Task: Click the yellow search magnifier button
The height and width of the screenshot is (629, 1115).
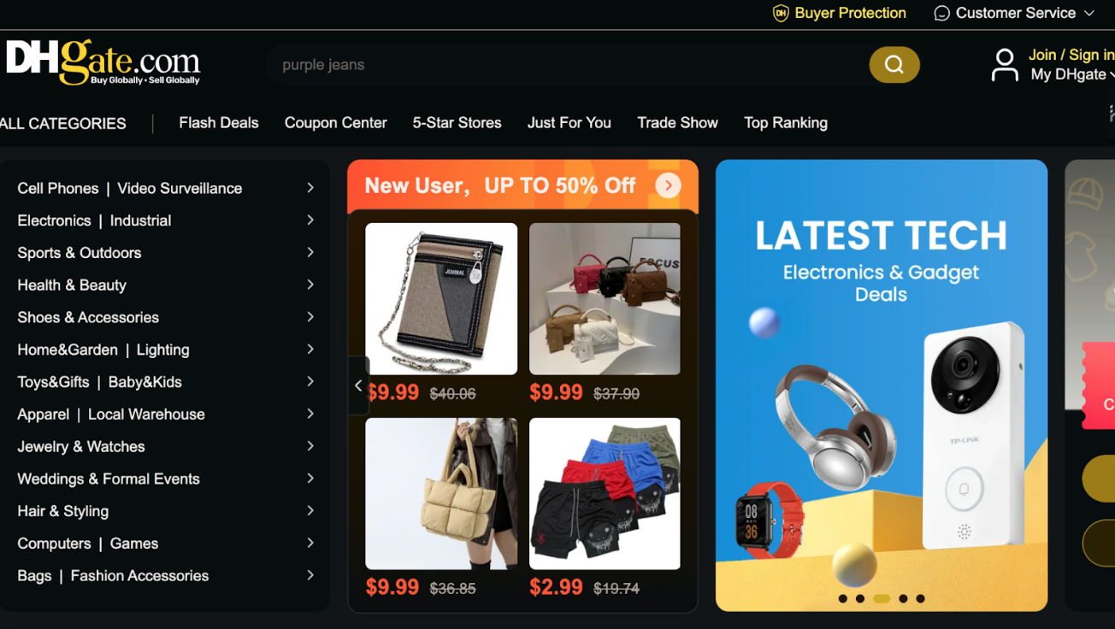Action: (894, 65)
